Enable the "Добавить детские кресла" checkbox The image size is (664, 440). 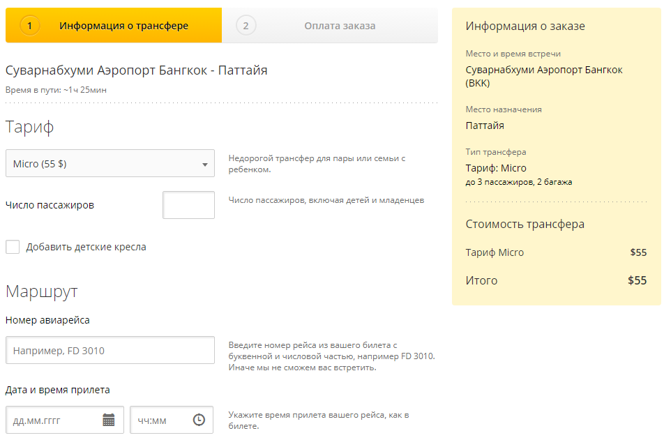pos(13,247)
